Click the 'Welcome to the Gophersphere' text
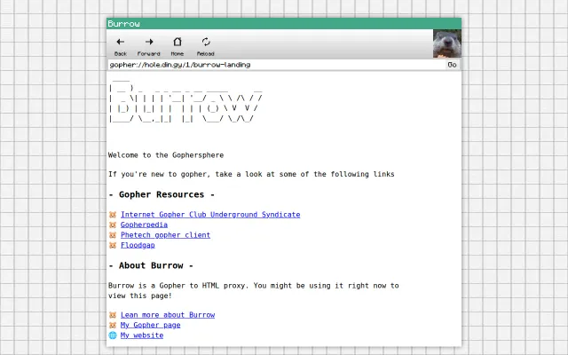568x355 pixels. pyautogui.click(x=166, y=155)
